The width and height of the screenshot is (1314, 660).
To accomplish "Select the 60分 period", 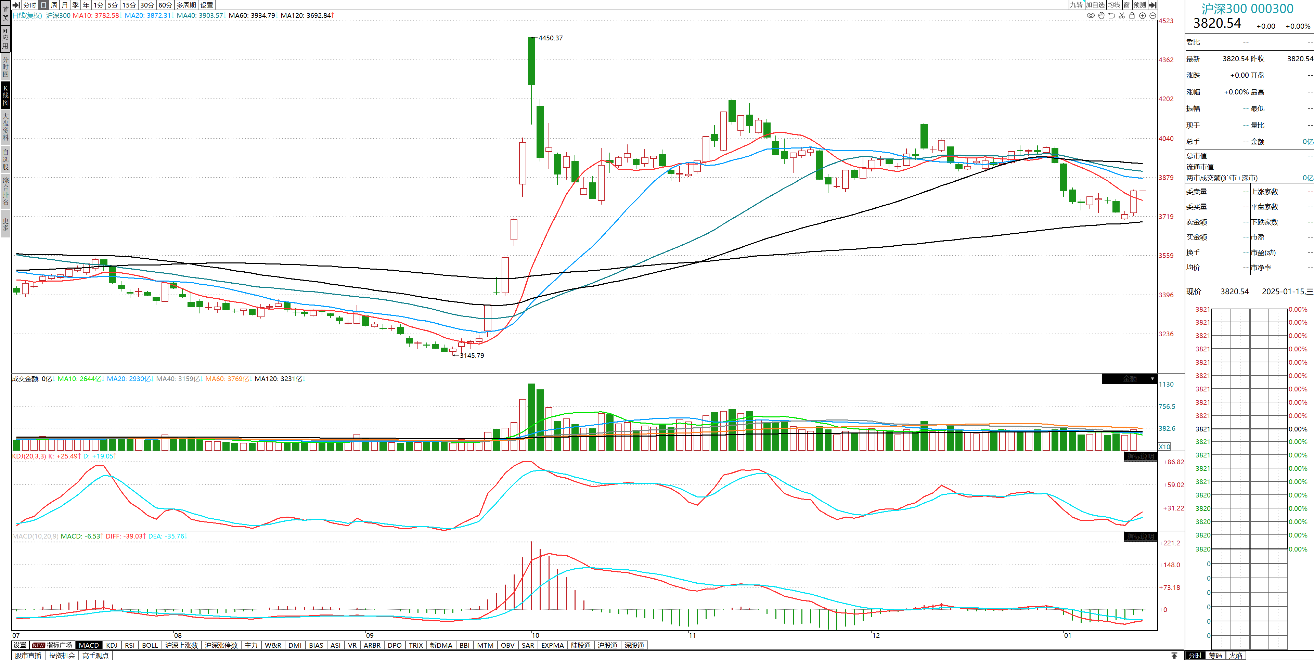I will coord(165,4).
